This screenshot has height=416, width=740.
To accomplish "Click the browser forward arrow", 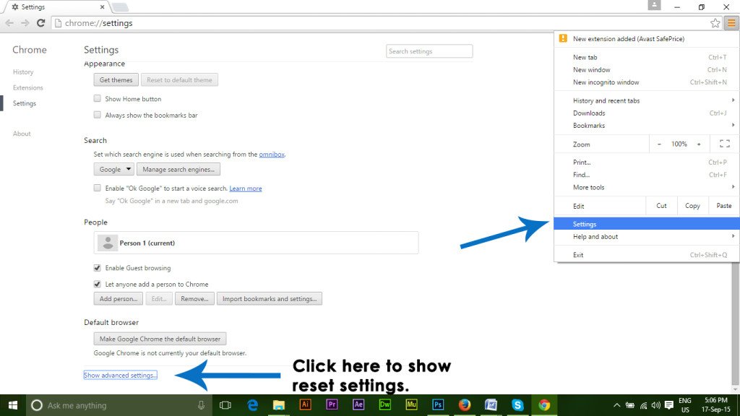I will [25, 22].
